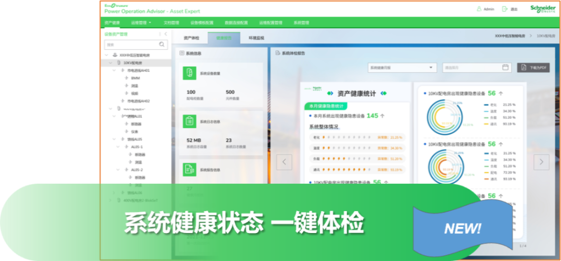561x261 pixels.
Task: Open the 文档管理 menu
Action: coord(171,22)
